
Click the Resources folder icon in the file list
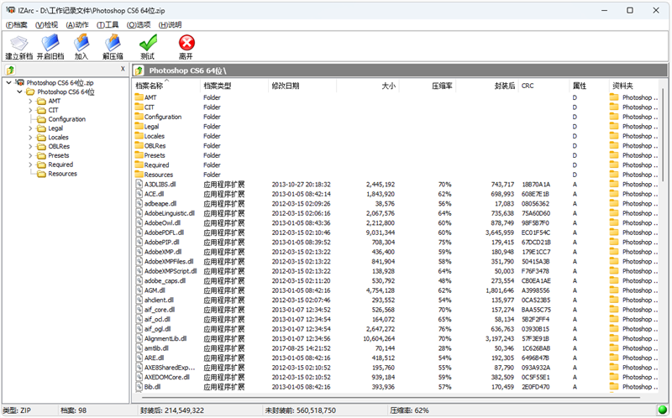pyautogui.click(x=139, y=175)
